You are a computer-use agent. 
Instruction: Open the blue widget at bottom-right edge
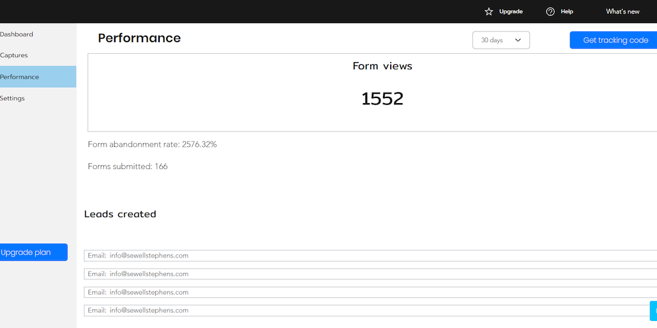click(x=653, y=311)
